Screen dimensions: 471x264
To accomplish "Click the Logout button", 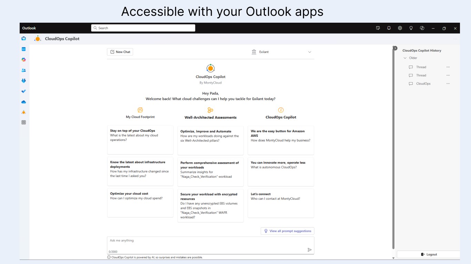I will point(429,254).
